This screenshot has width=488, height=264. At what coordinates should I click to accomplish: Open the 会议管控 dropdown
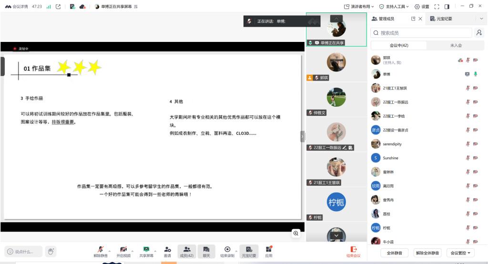[460, 253]
